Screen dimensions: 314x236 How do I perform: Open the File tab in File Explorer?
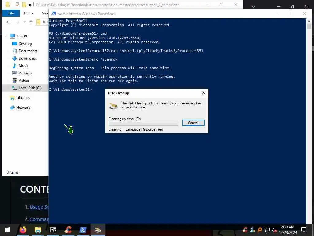[11, 13]
